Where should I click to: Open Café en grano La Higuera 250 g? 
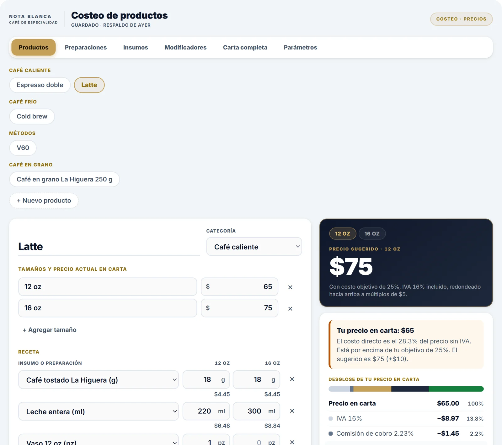point(64,179)
